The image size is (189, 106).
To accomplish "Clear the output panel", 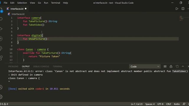I will click(165, 67).
